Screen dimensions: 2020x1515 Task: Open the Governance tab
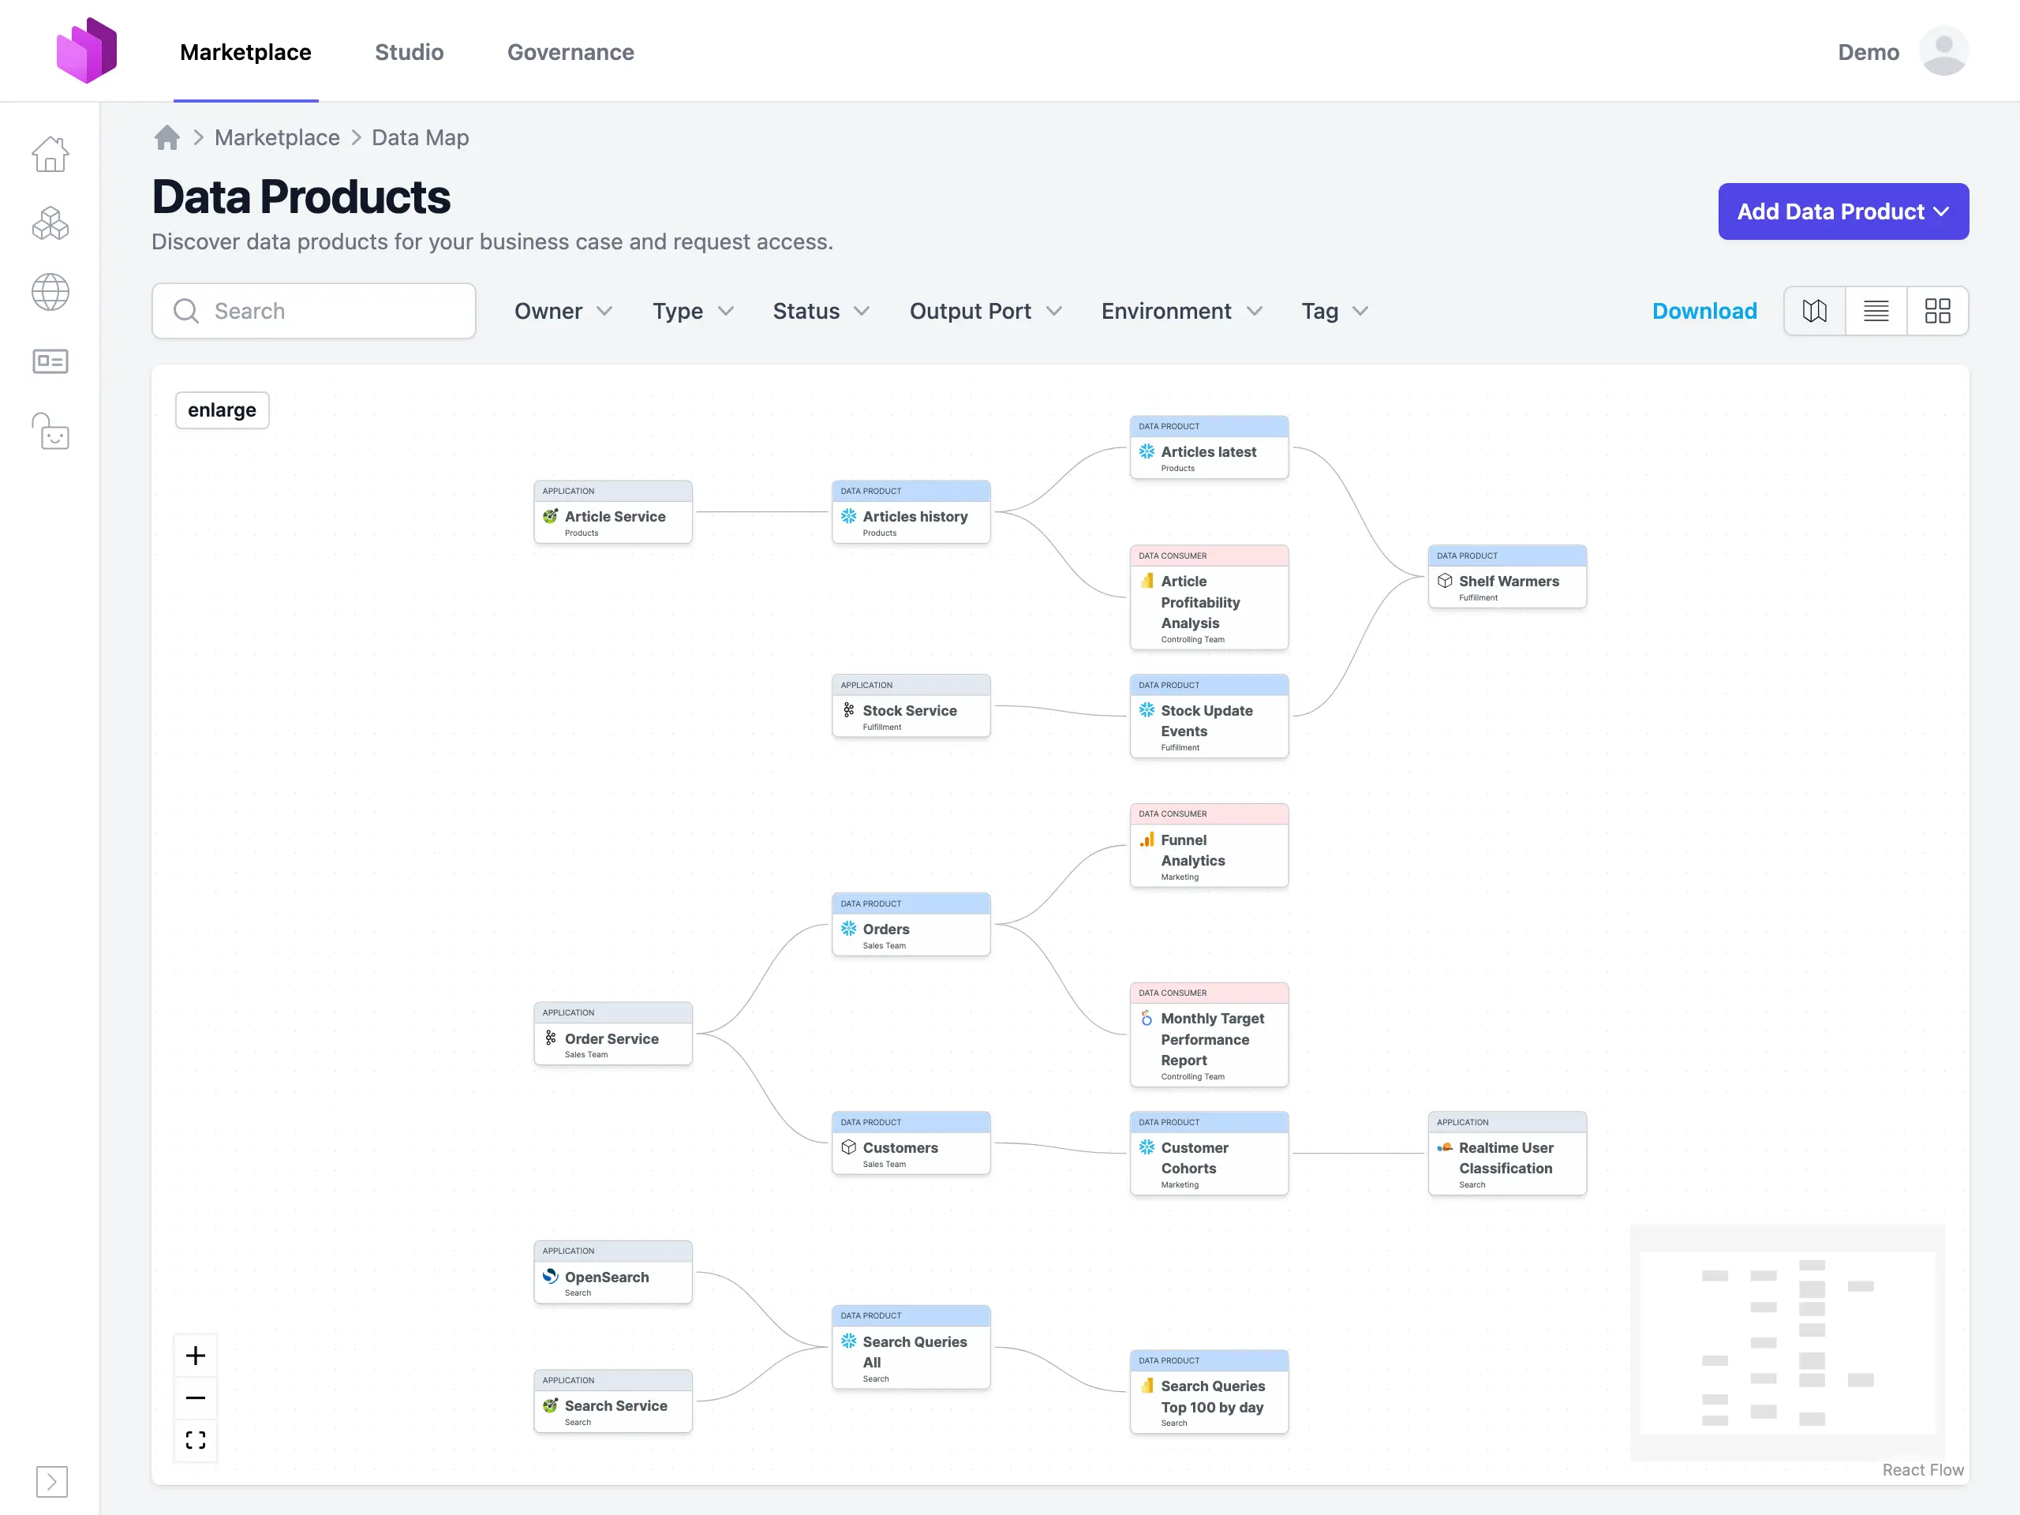[570, 52]
